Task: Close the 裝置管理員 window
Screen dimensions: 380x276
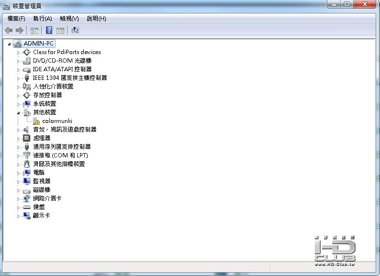Action: pos(365,4)
